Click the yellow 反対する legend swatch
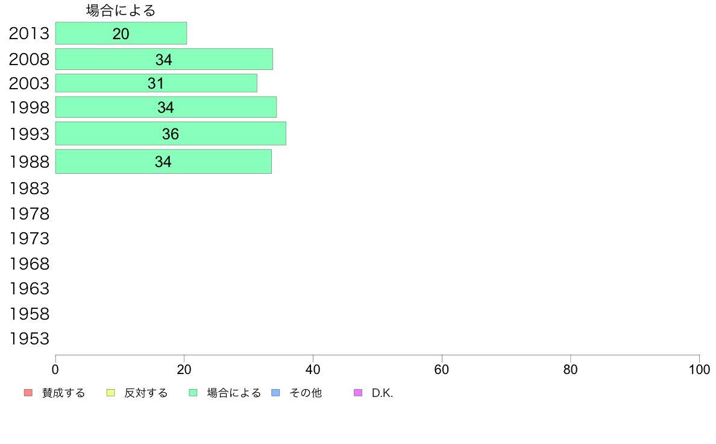Image resolution: width=716 pixels, height=444 pixels. tap(110, 393)
